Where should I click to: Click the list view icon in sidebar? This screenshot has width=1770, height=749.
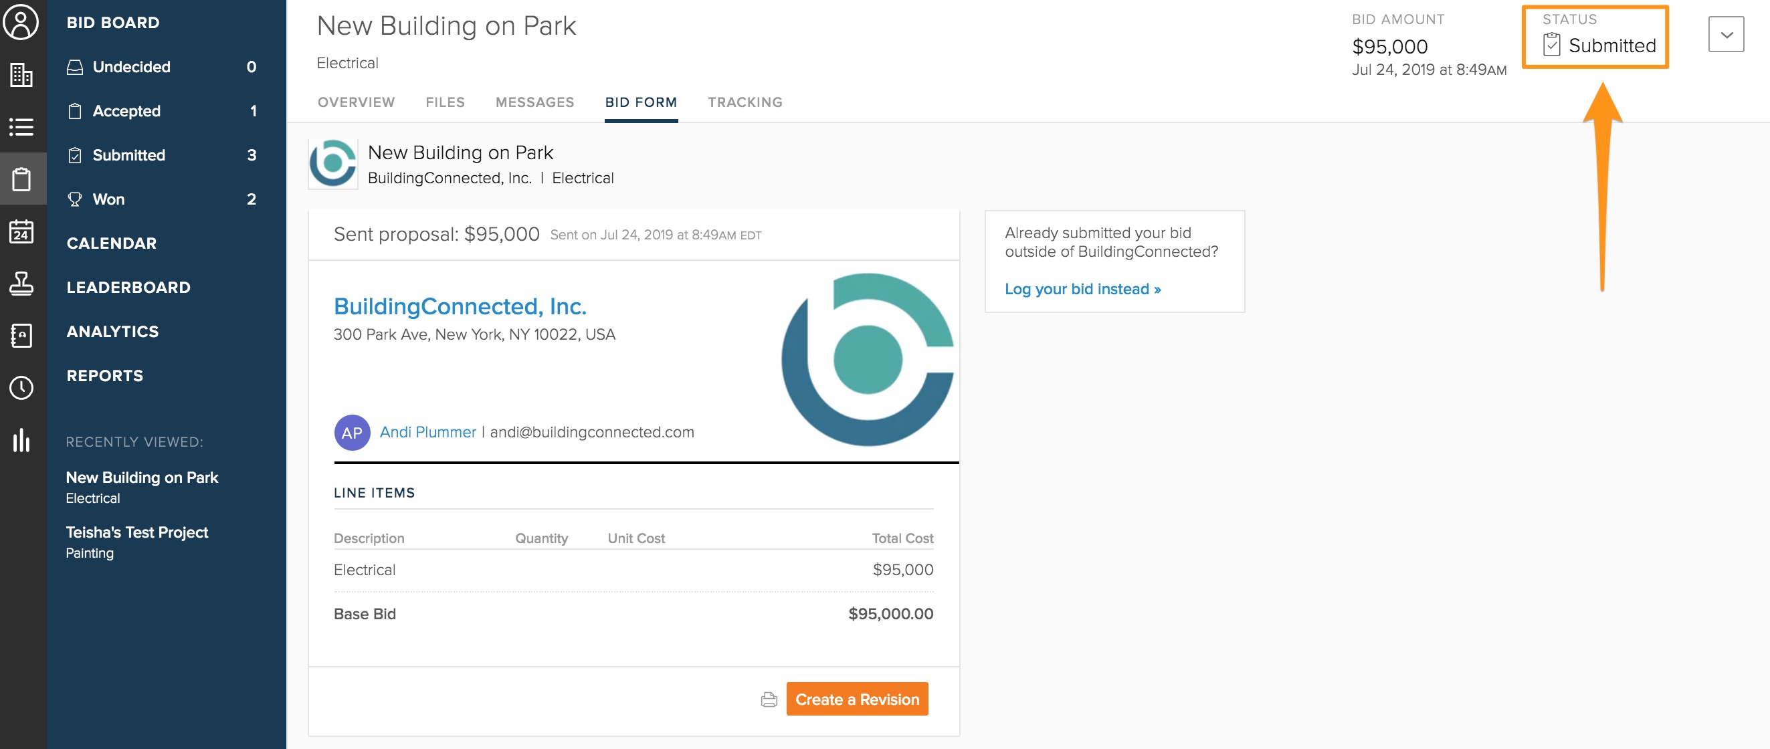click(x=21, y=127)
